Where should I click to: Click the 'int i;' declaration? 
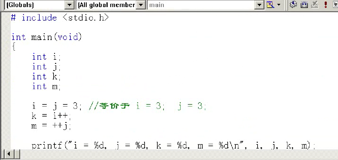pyautogui.click(x=46, y=57)
